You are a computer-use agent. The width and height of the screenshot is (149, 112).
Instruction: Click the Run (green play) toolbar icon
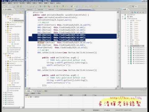click(x=44, y=7)
